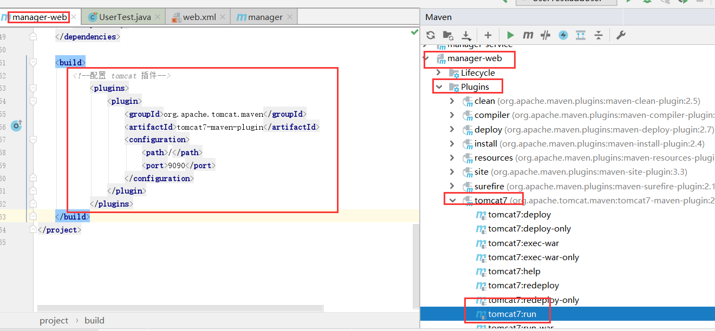The height and width of the screenshot is (331, 715).
Task: Click the 'build' breadcrumb
Action: pos(94,320)
